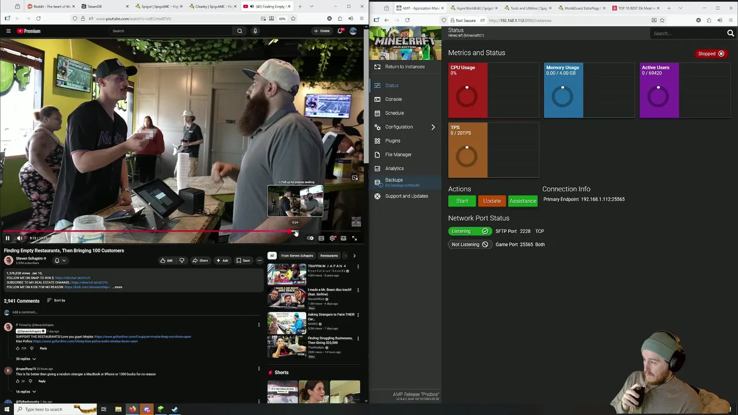The height and width of the screenshot is (415, 738).
Task: Click the SFTP Listening status badge
Action: pos(470,231)
